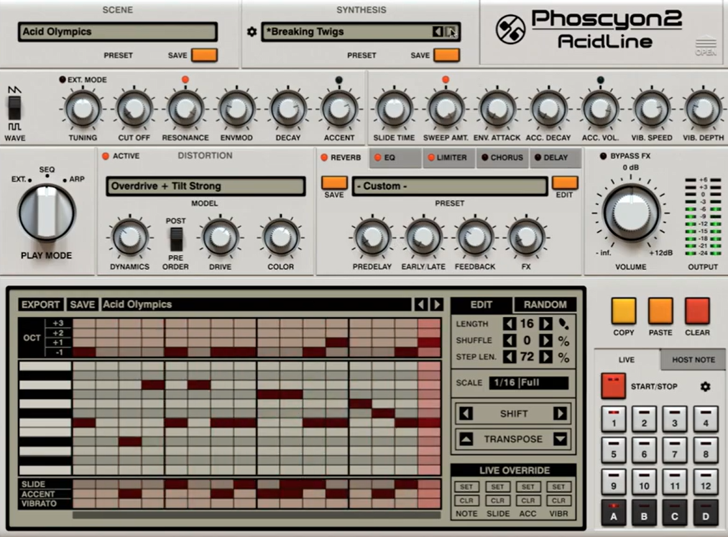728x537 pixels.
Task: Click the pattern SAVE button in sequencer
Action: pyautogui.click(x=82, y=305)
